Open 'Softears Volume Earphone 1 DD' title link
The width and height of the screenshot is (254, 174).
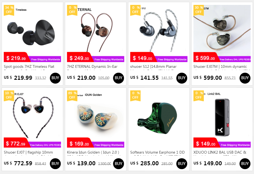(158, 152)
